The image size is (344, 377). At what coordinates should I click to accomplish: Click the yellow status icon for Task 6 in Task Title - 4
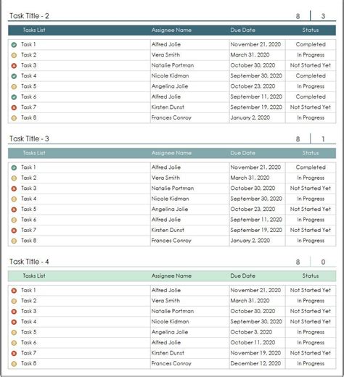(x=14, y=343)
